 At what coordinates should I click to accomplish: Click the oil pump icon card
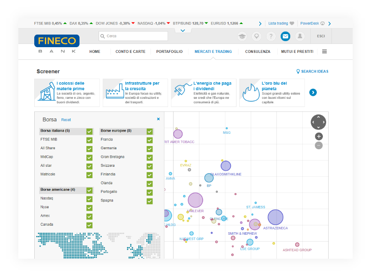click(x=47, y=92)
